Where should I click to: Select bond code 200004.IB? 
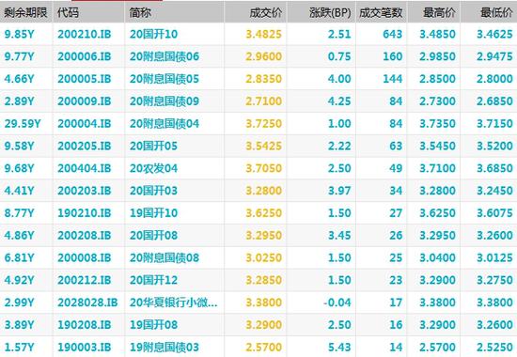coord(85,124)
